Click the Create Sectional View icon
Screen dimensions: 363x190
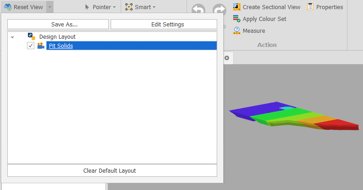pyautogui.click(x=237, y=7)
